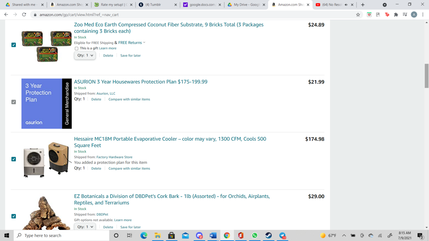This screenshot has height=241, width=429.
Task: Compare Hessaire cooler with similar items
Action: tap(129, 168)
